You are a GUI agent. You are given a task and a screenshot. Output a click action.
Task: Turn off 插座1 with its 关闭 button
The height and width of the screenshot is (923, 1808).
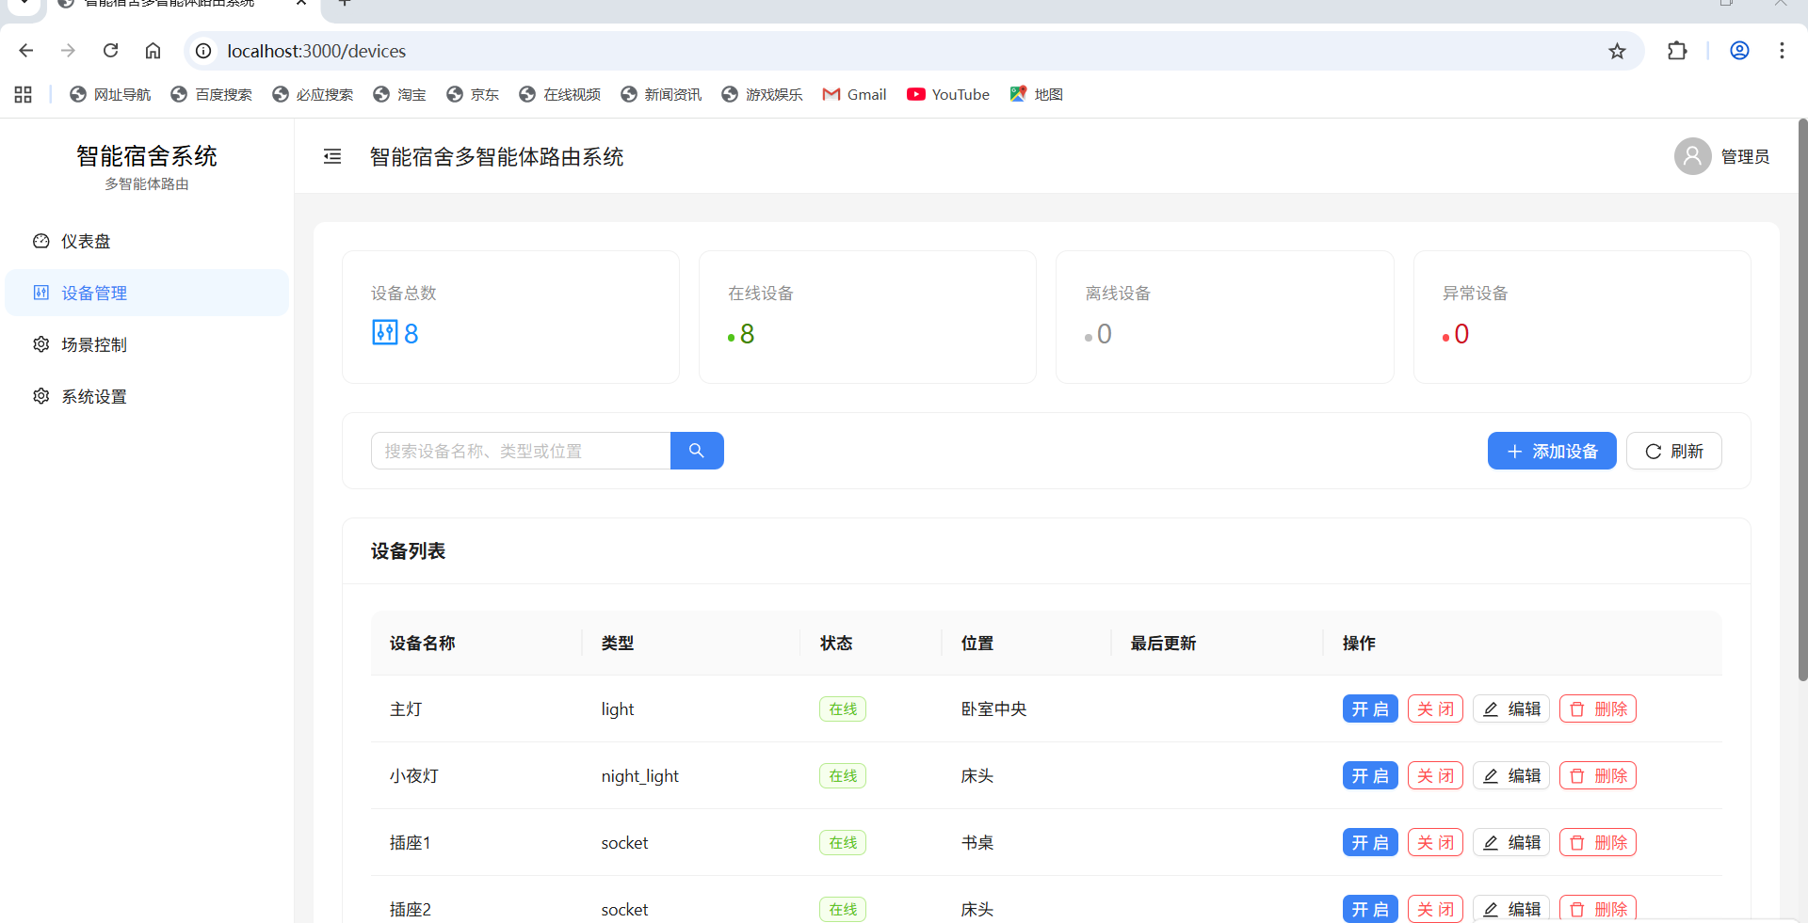click(x=1434, y=842)
